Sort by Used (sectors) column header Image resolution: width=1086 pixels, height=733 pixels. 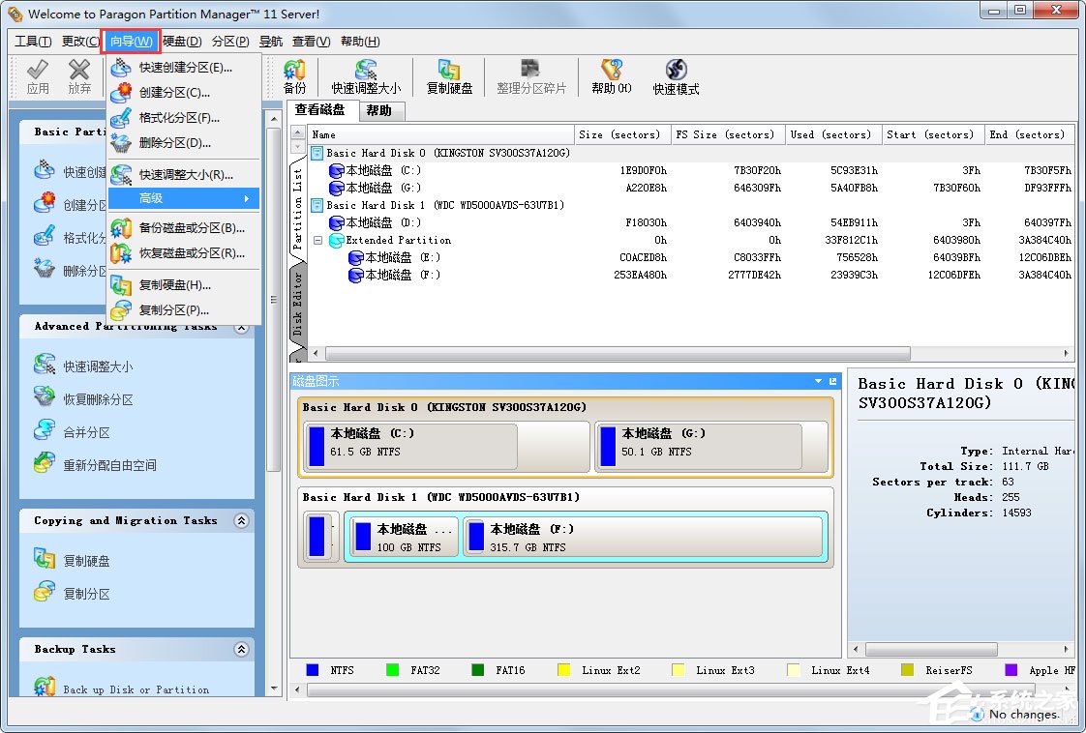[833, 134]
